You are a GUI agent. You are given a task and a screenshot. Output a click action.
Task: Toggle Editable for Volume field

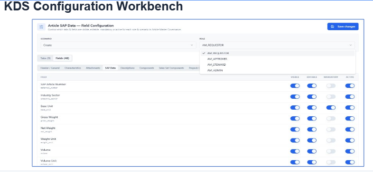click(312, 151)
